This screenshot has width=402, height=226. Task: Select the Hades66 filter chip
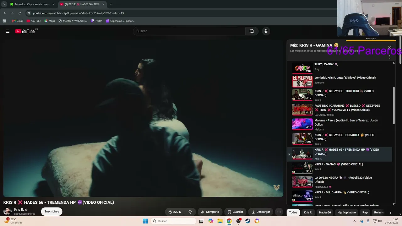tap(325, 213)
